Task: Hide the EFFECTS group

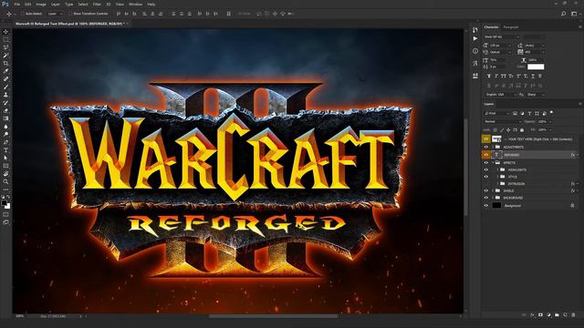Action: [x=486, y=162]
